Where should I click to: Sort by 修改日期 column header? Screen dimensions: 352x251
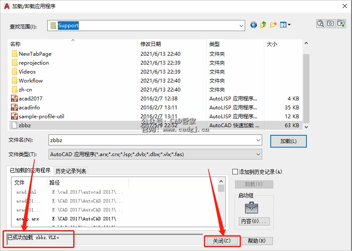(172, 44)
